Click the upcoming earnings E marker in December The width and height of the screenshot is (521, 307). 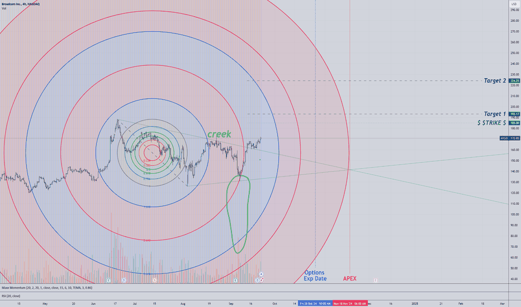click(376, 280)
